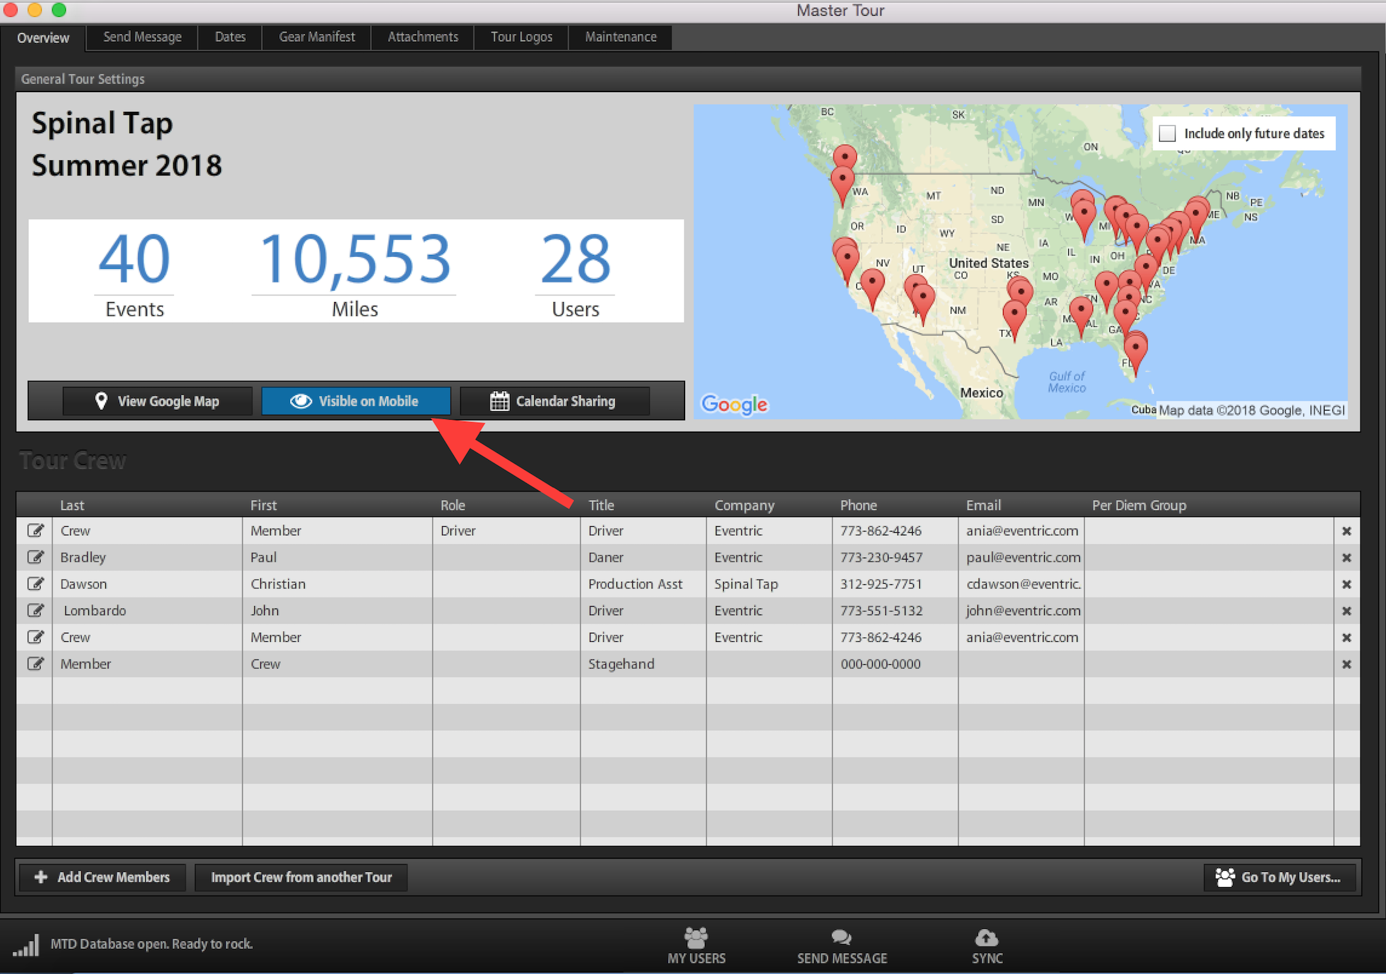Click the Email column header
1386x974 pixels.
[1021, 505]
